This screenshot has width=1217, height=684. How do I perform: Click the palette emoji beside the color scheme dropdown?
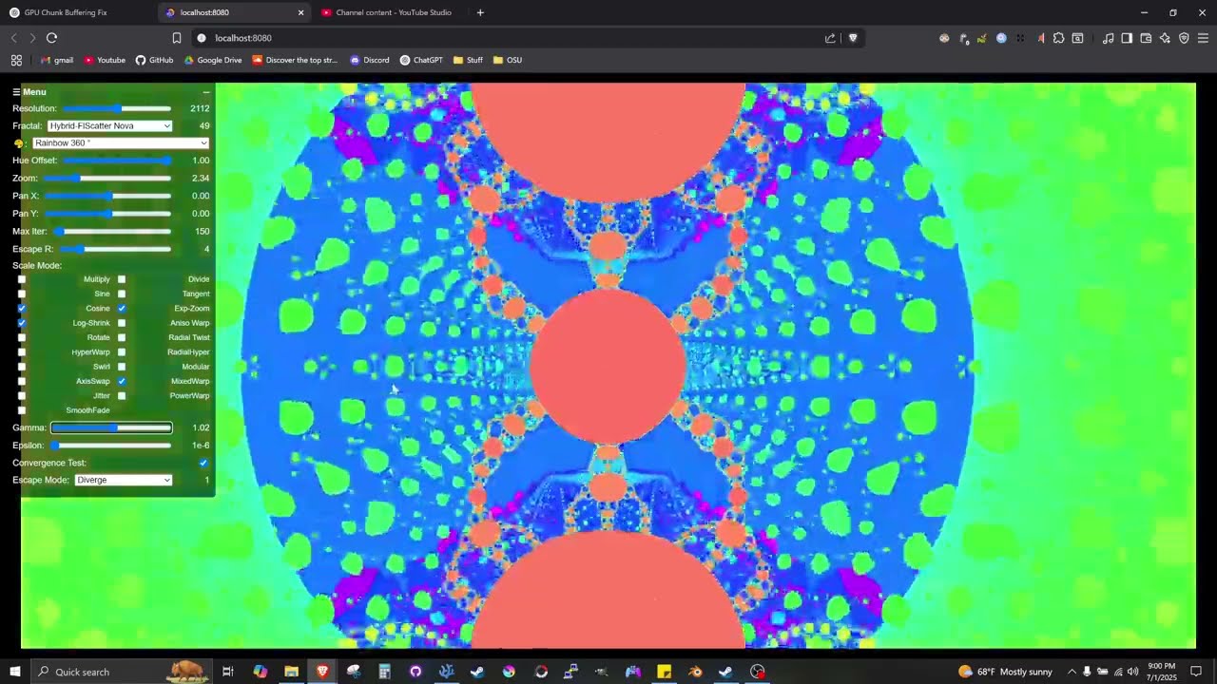tap(19, 142)
